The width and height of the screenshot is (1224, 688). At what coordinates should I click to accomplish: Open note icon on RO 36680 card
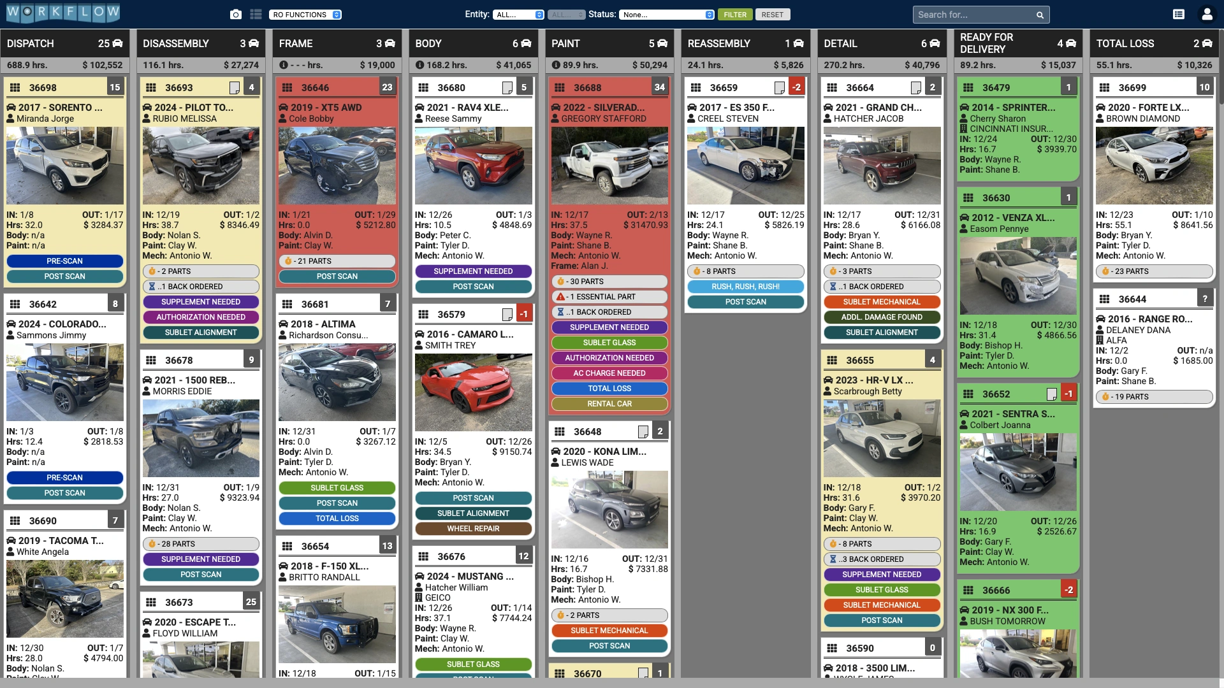click(x=507, y=87)
